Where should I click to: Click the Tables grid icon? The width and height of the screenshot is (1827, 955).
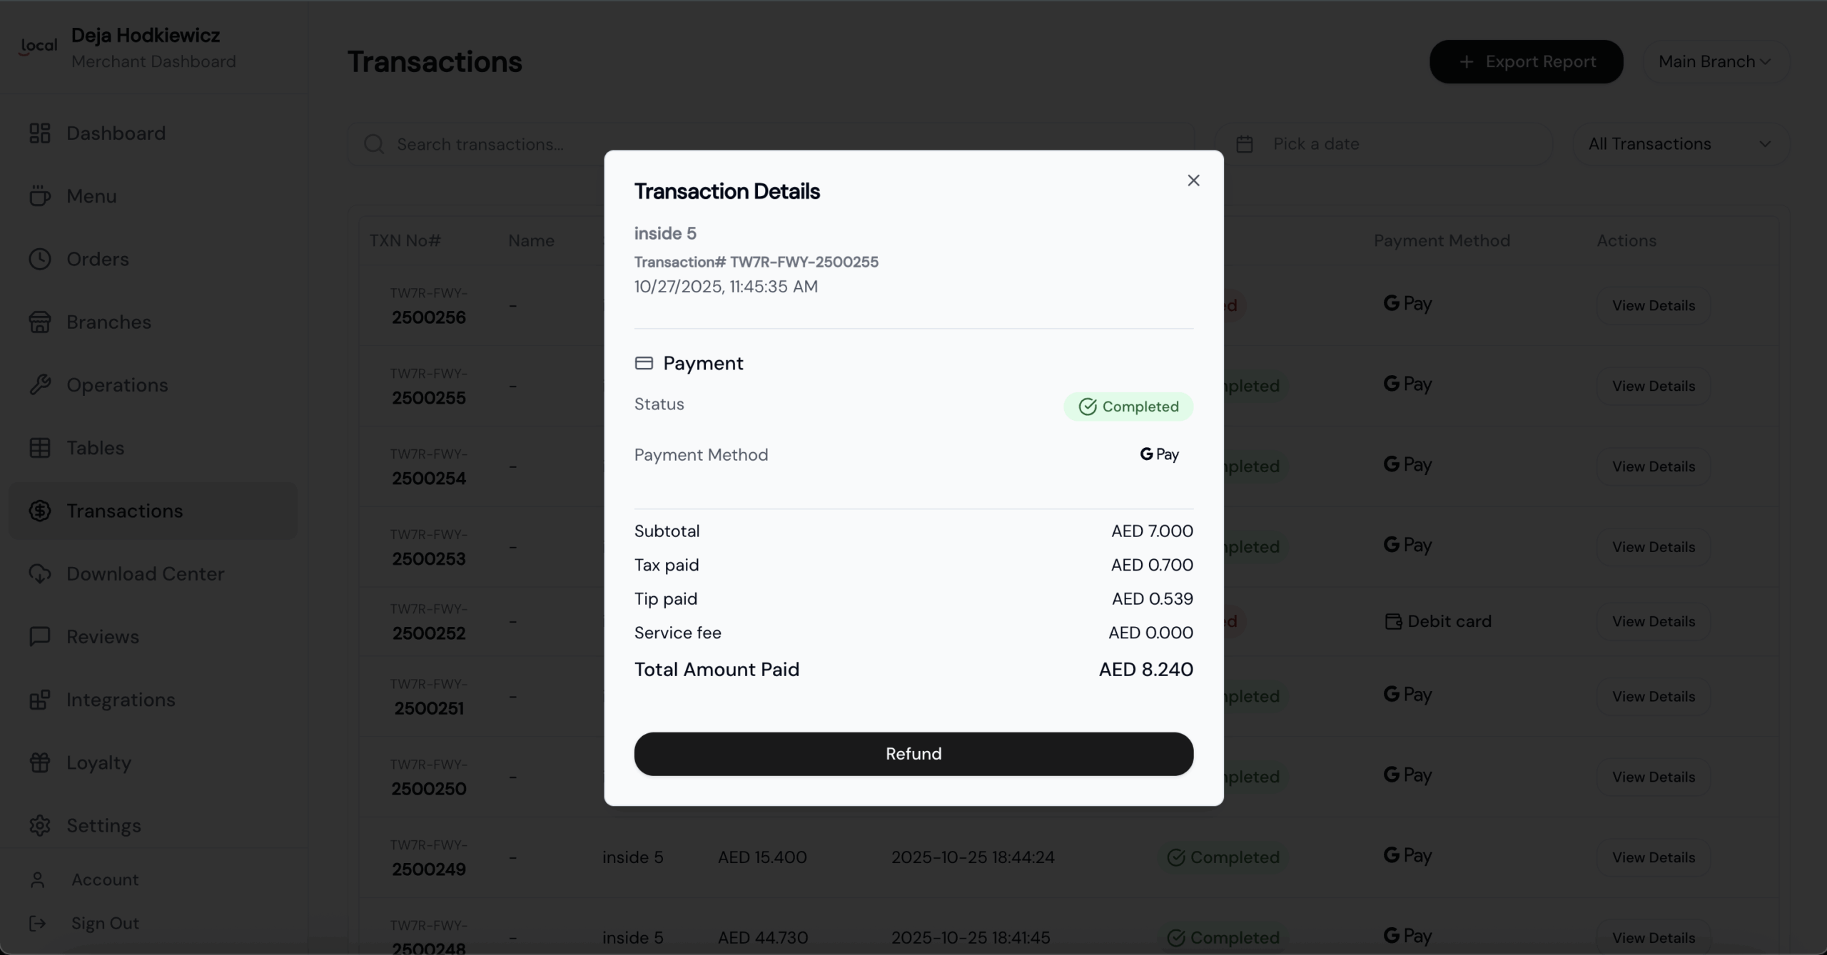point(40,448)
